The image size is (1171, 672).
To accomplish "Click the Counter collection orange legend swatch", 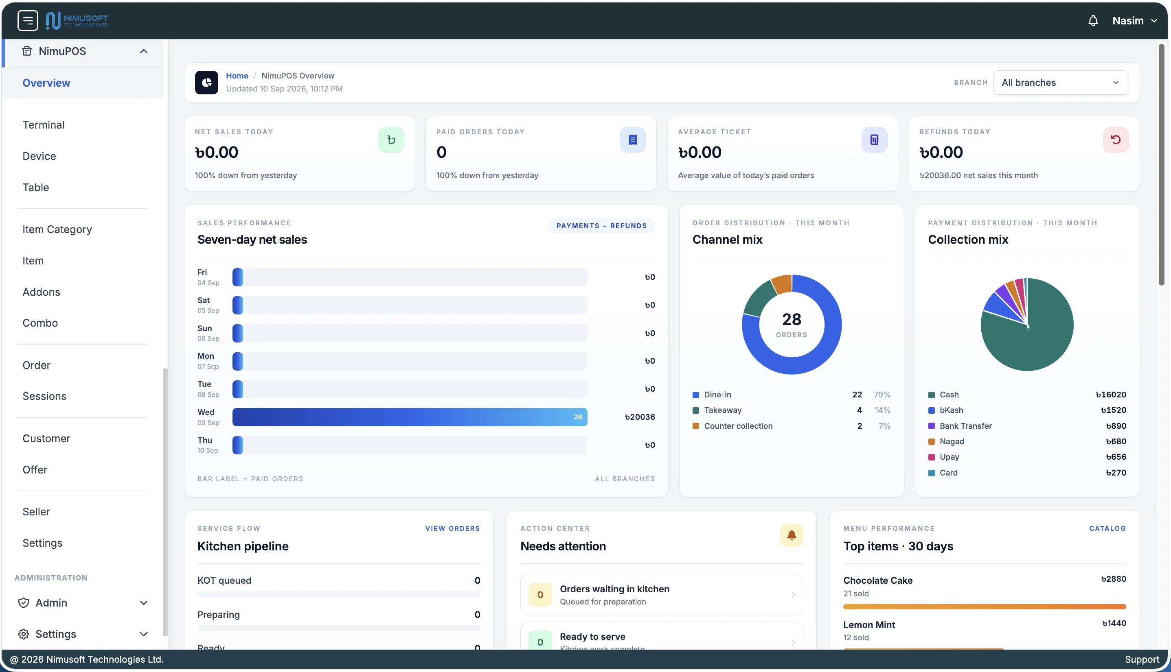I will click(696, 426).
